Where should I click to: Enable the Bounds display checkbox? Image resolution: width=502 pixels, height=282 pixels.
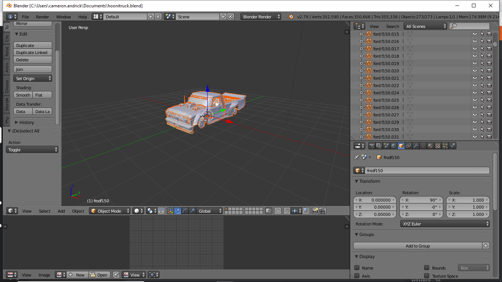(427, 268)
